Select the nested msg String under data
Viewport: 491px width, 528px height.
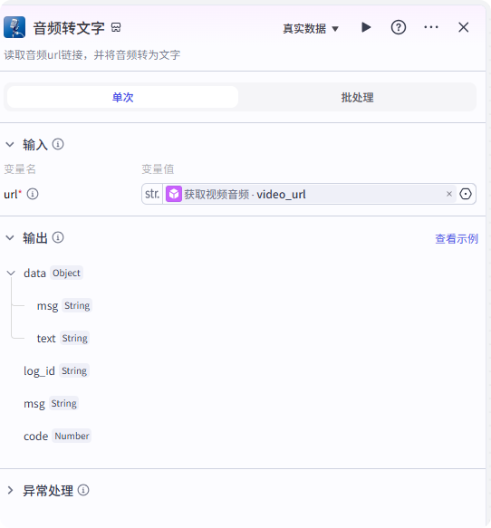coord(64,305)
